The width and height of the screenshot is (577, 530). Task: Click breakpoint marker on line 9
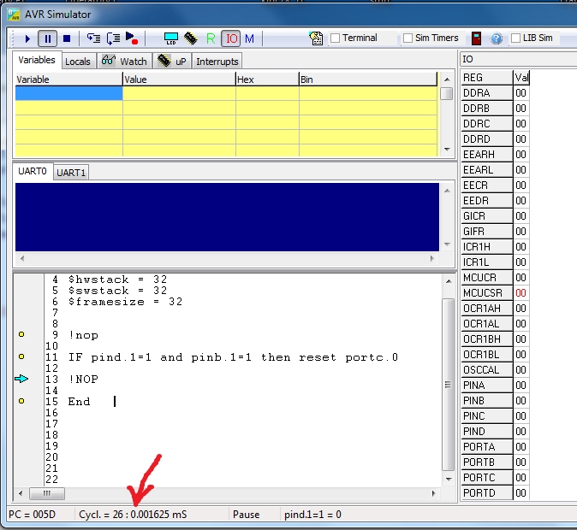point(21,334)
